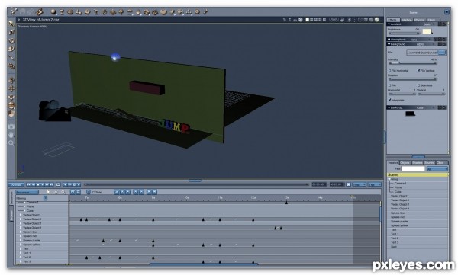
Task: Click the camera icon in left toolbar
Action: 11,127
